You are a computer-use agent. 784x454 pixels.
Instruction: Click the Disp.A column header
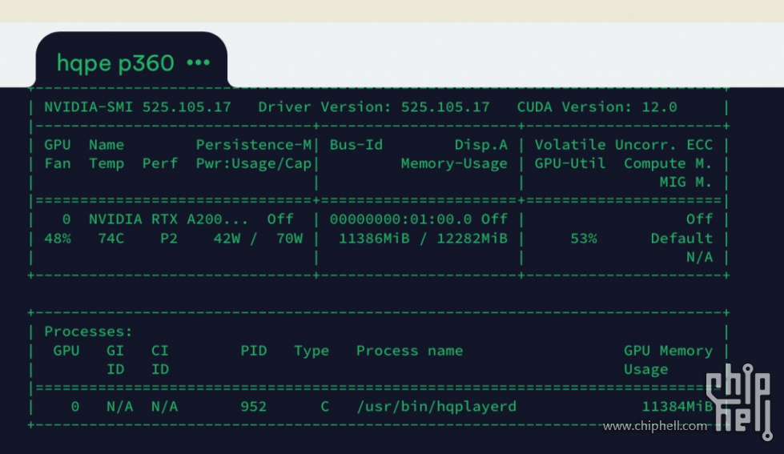481,145
